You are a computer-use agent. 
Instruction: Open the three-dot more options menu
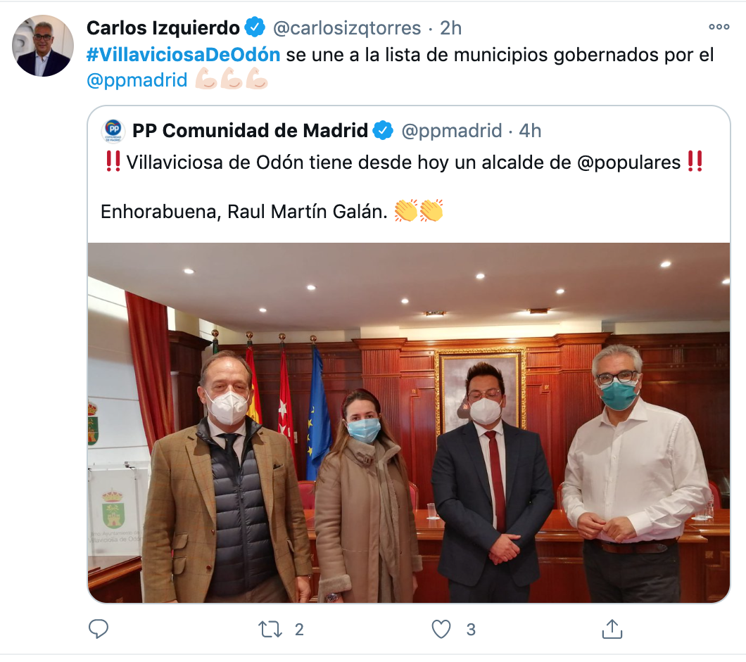pos(719,27)
